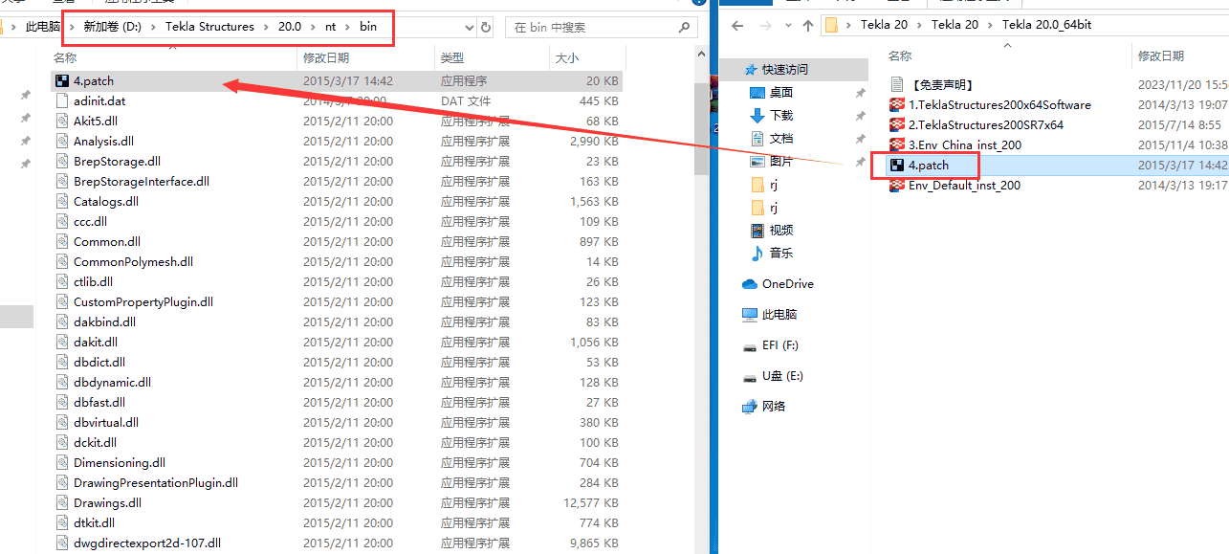Go back using the left arrow in the Tekla 20.0_64bit window
The image size is (1229, 554).
click(x=736, y=25)
